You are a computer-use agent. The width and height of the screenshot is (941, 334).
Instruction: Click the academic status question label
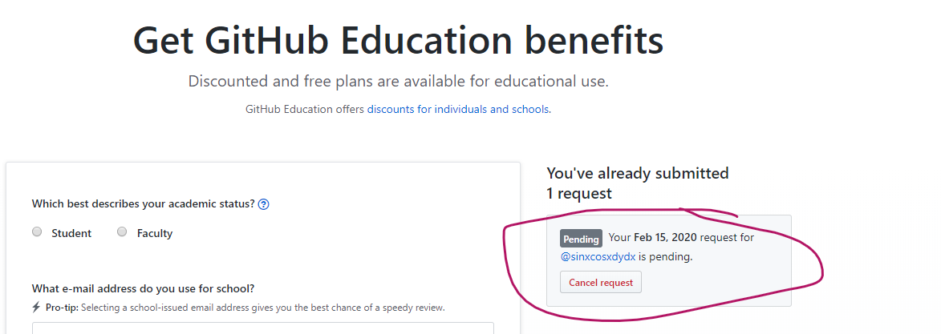143,204
